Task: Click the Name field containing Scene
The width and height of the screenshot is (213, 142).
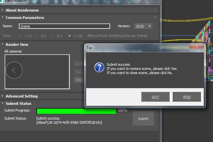Action: (x=65, y=26)
